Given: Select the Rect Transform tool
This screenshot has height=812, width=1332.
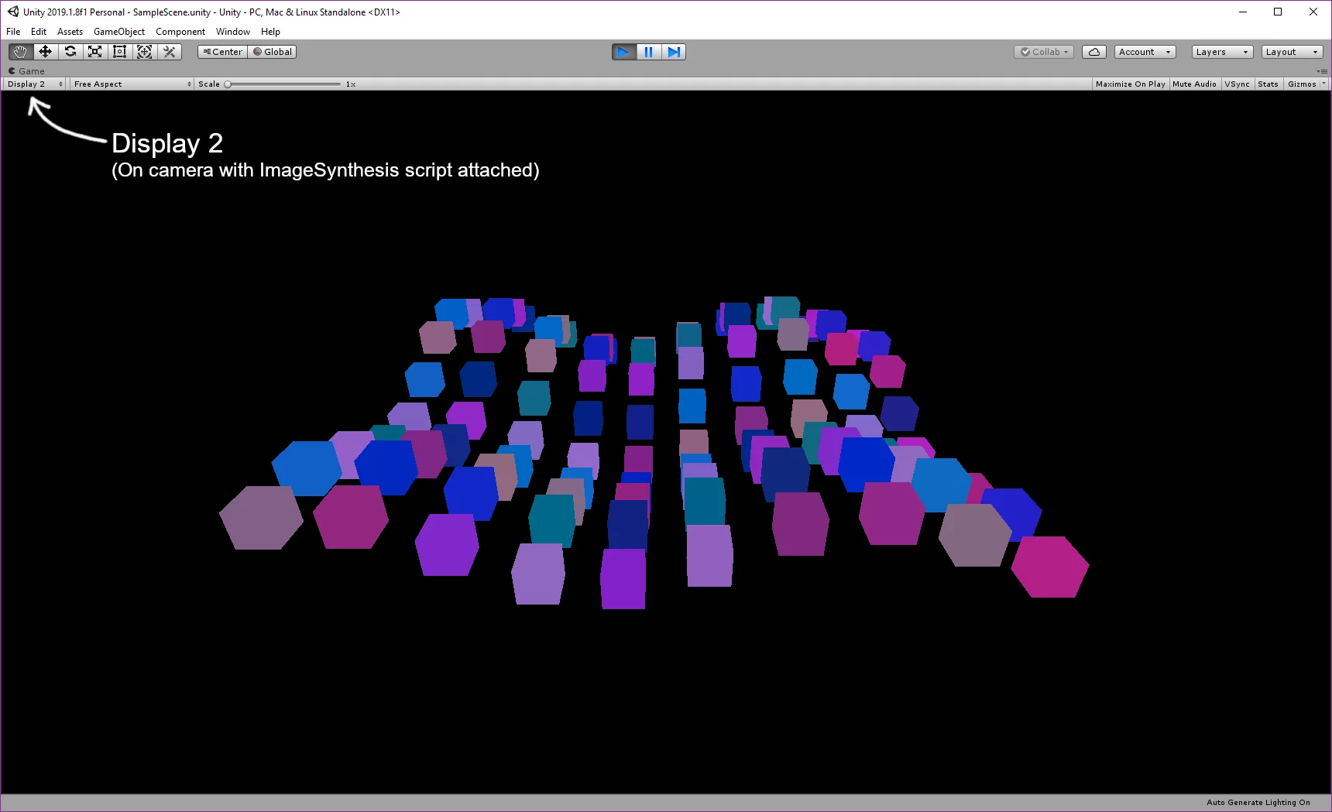Looking at the screenshot, I should click(x=119, y=52).
